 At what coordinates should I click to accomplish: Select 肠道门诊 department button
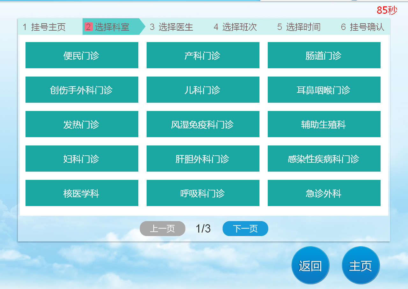point(324,55)
